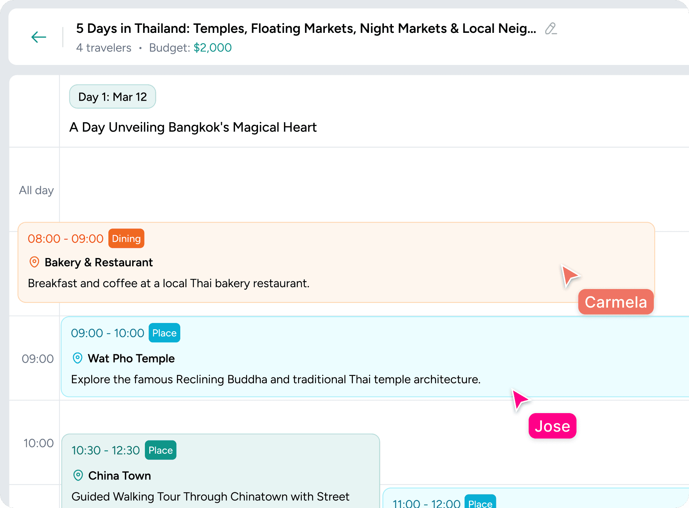Select the Dining tag on breakfast event
Viewport: 689px width, 508px height.
tap(126, 238)
